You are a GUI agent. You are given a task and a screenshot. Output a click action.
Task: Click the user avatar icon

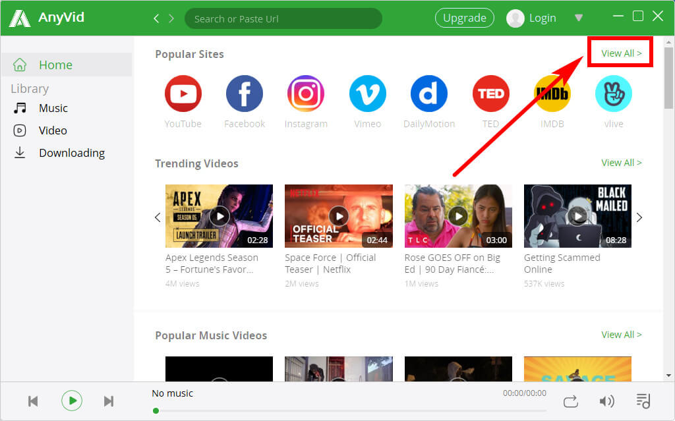click(x=515, y=18)
